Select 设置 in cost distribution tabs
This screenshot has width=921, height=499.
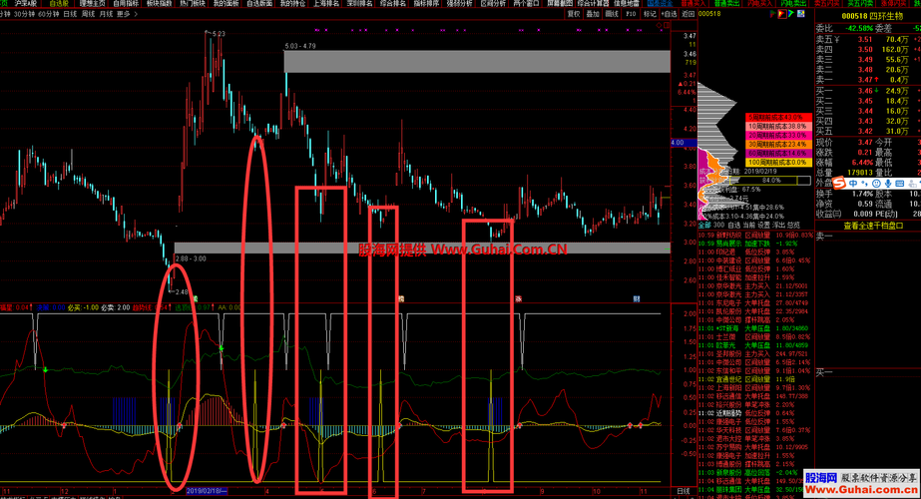click(x=763, y=226)
